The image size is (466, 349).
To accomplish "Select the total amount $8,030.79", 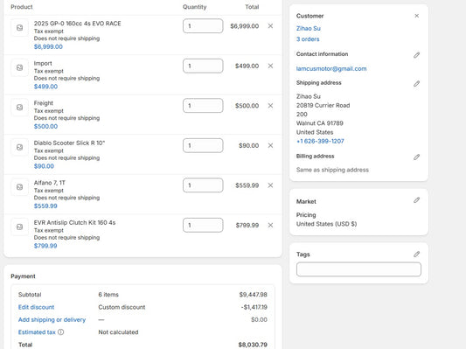I will [253, 345].
